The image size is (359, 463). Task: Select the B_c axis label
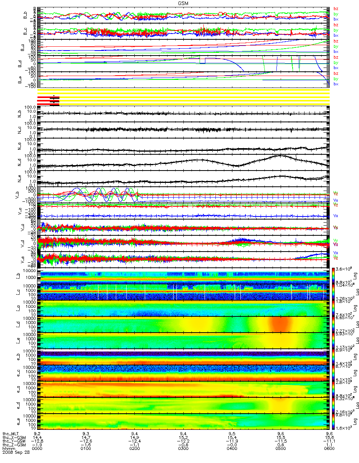click(x=25, y=31)
